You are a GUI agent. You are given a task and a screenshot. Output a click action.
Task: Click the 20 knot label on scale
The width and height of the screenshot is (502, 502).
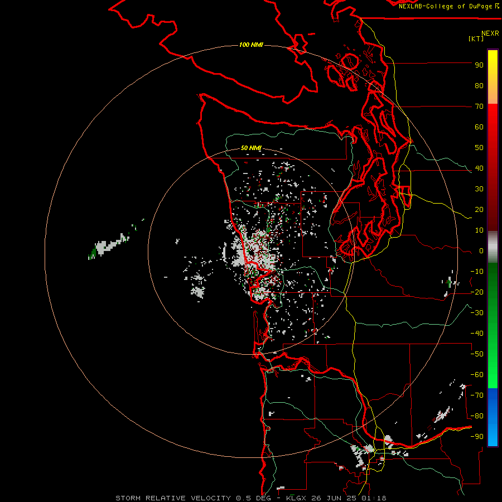479,210
